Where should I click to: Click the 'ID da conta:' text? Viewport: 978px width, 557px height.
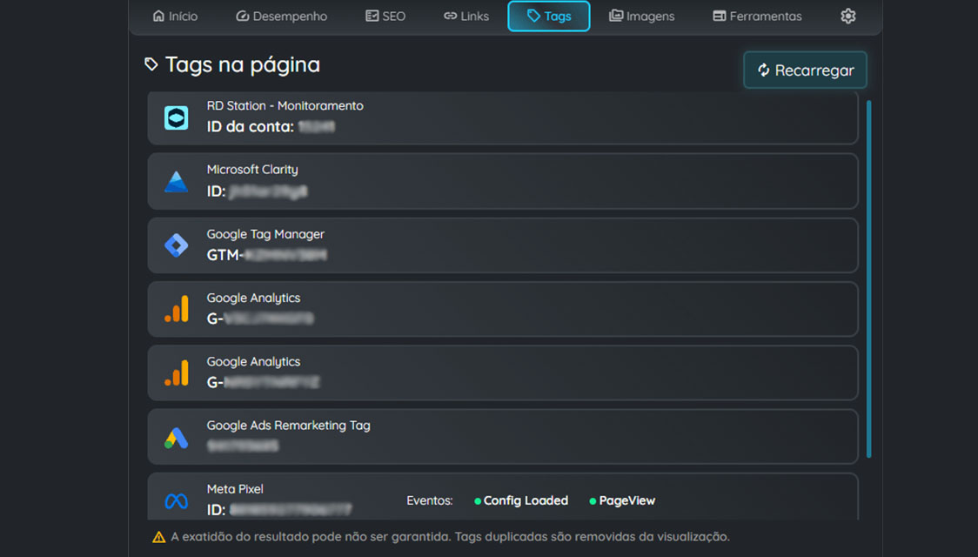coord(250,126)
